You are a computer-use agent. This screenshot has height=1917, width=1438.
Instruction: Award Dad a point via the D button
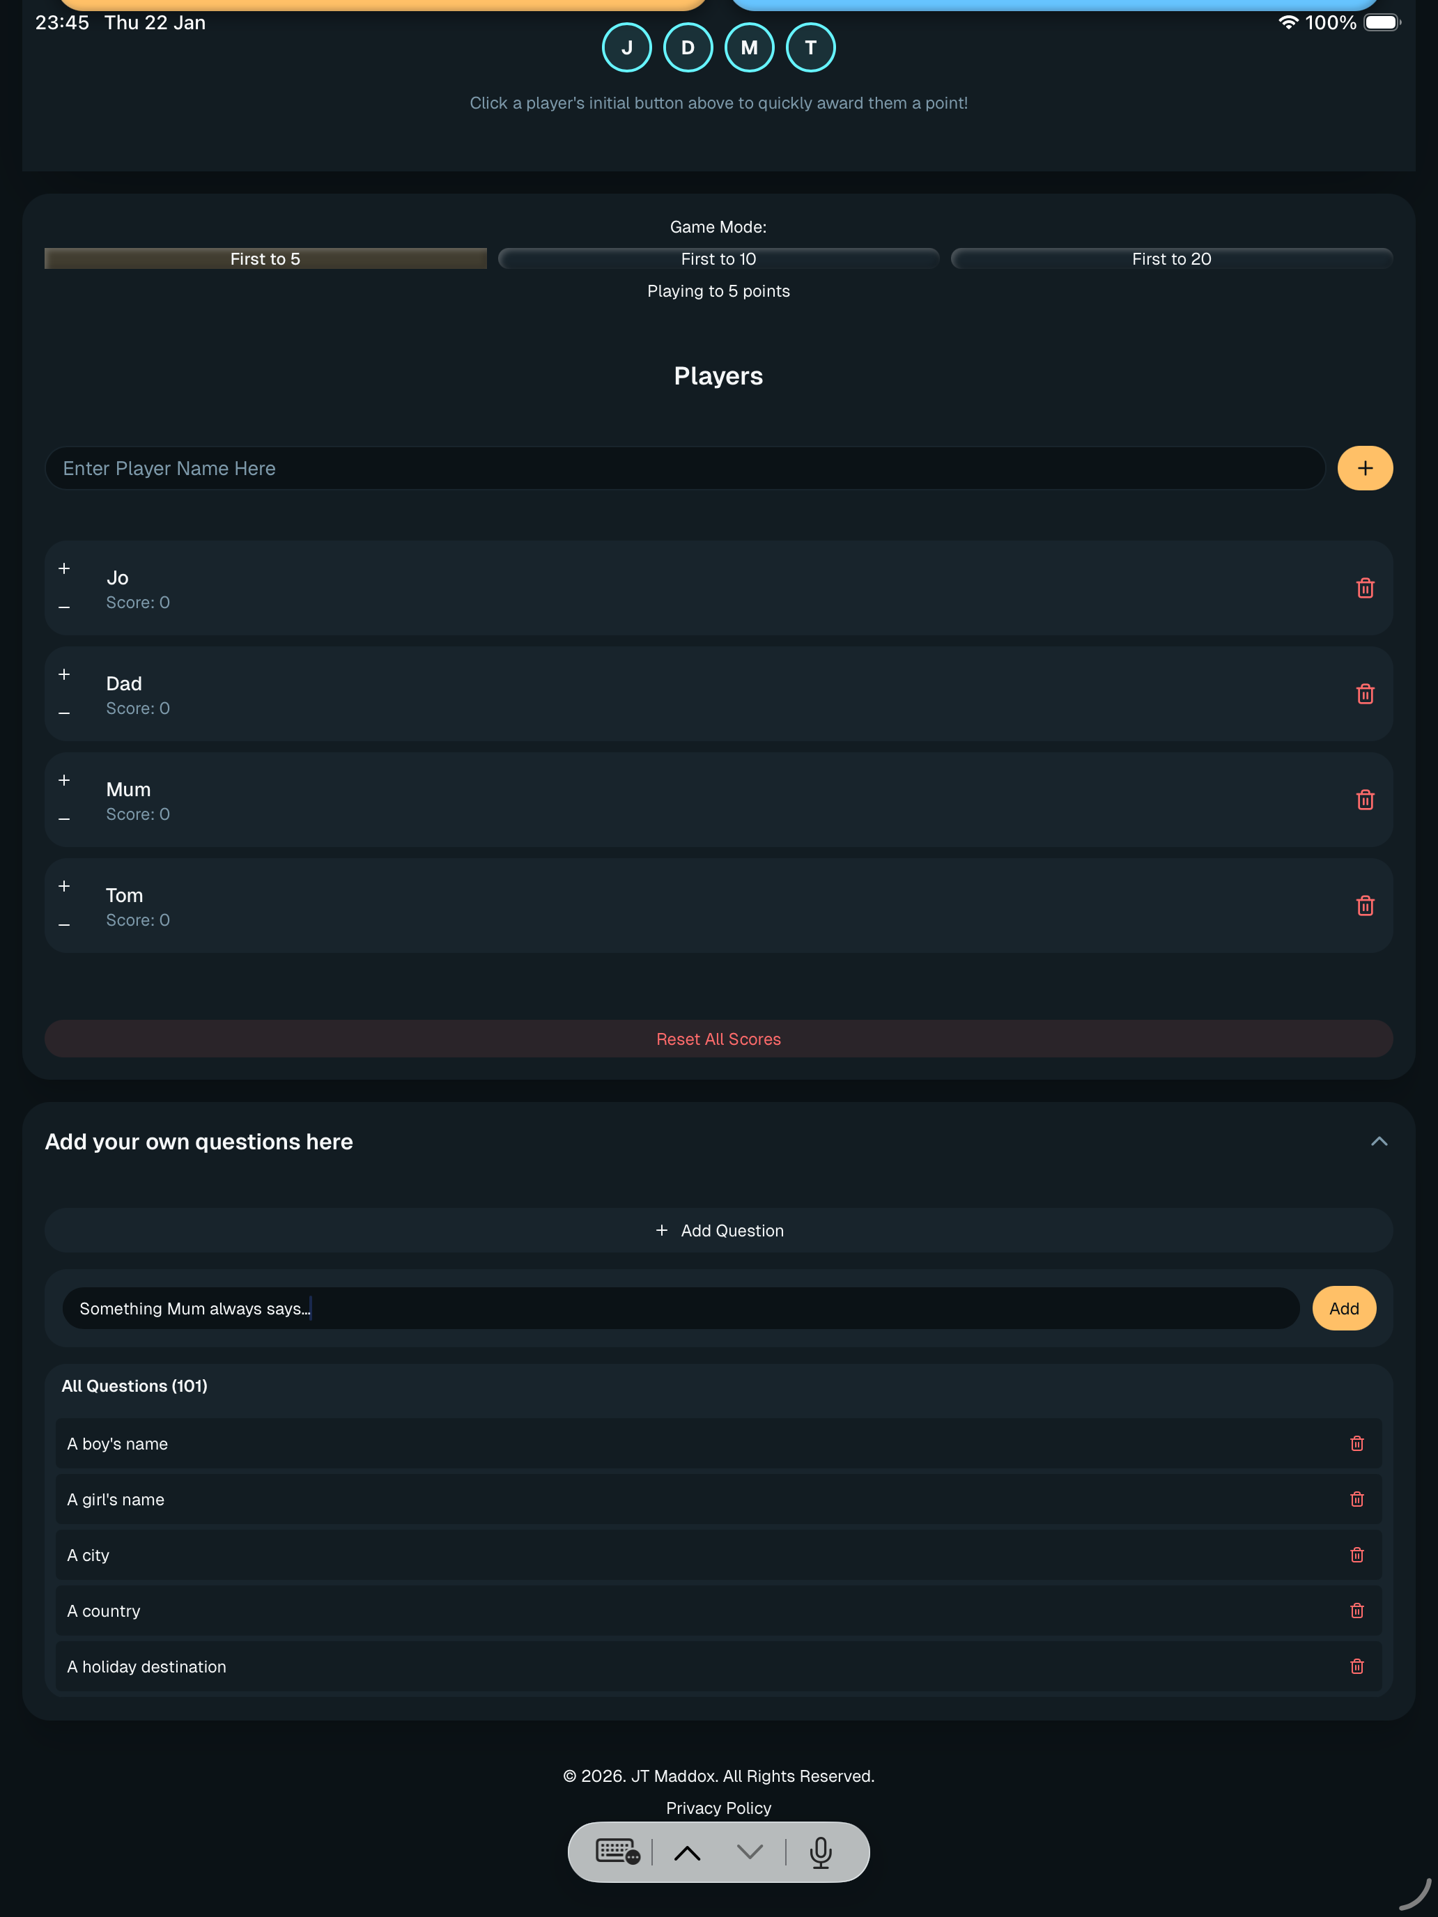[x=688, y=47]
